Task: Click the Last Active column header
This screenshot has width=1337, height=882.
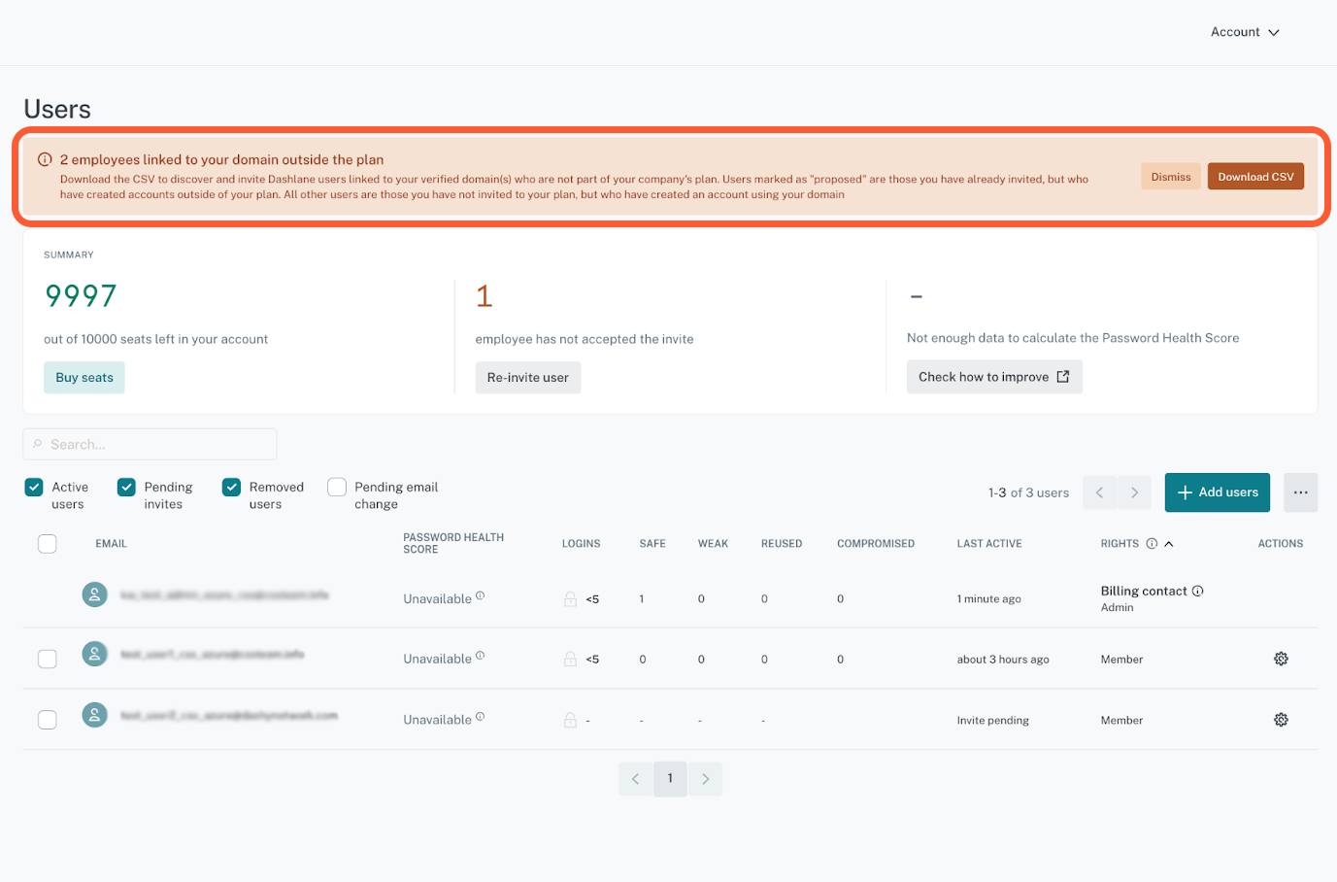Action: tap(989, 544)
